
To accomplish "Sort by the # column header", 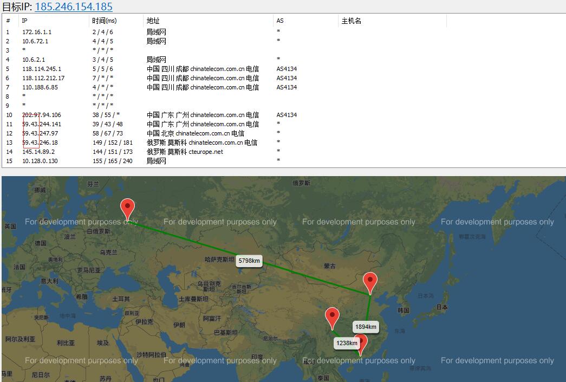I will [10, 21].
